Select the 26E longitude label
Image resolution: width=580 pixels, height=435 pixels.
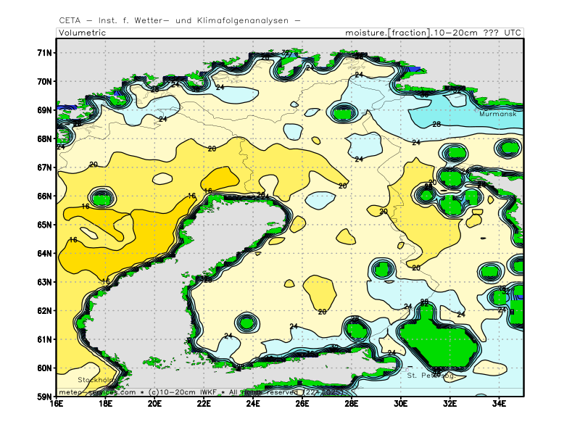pyautogui.click(x=302, y=403)
